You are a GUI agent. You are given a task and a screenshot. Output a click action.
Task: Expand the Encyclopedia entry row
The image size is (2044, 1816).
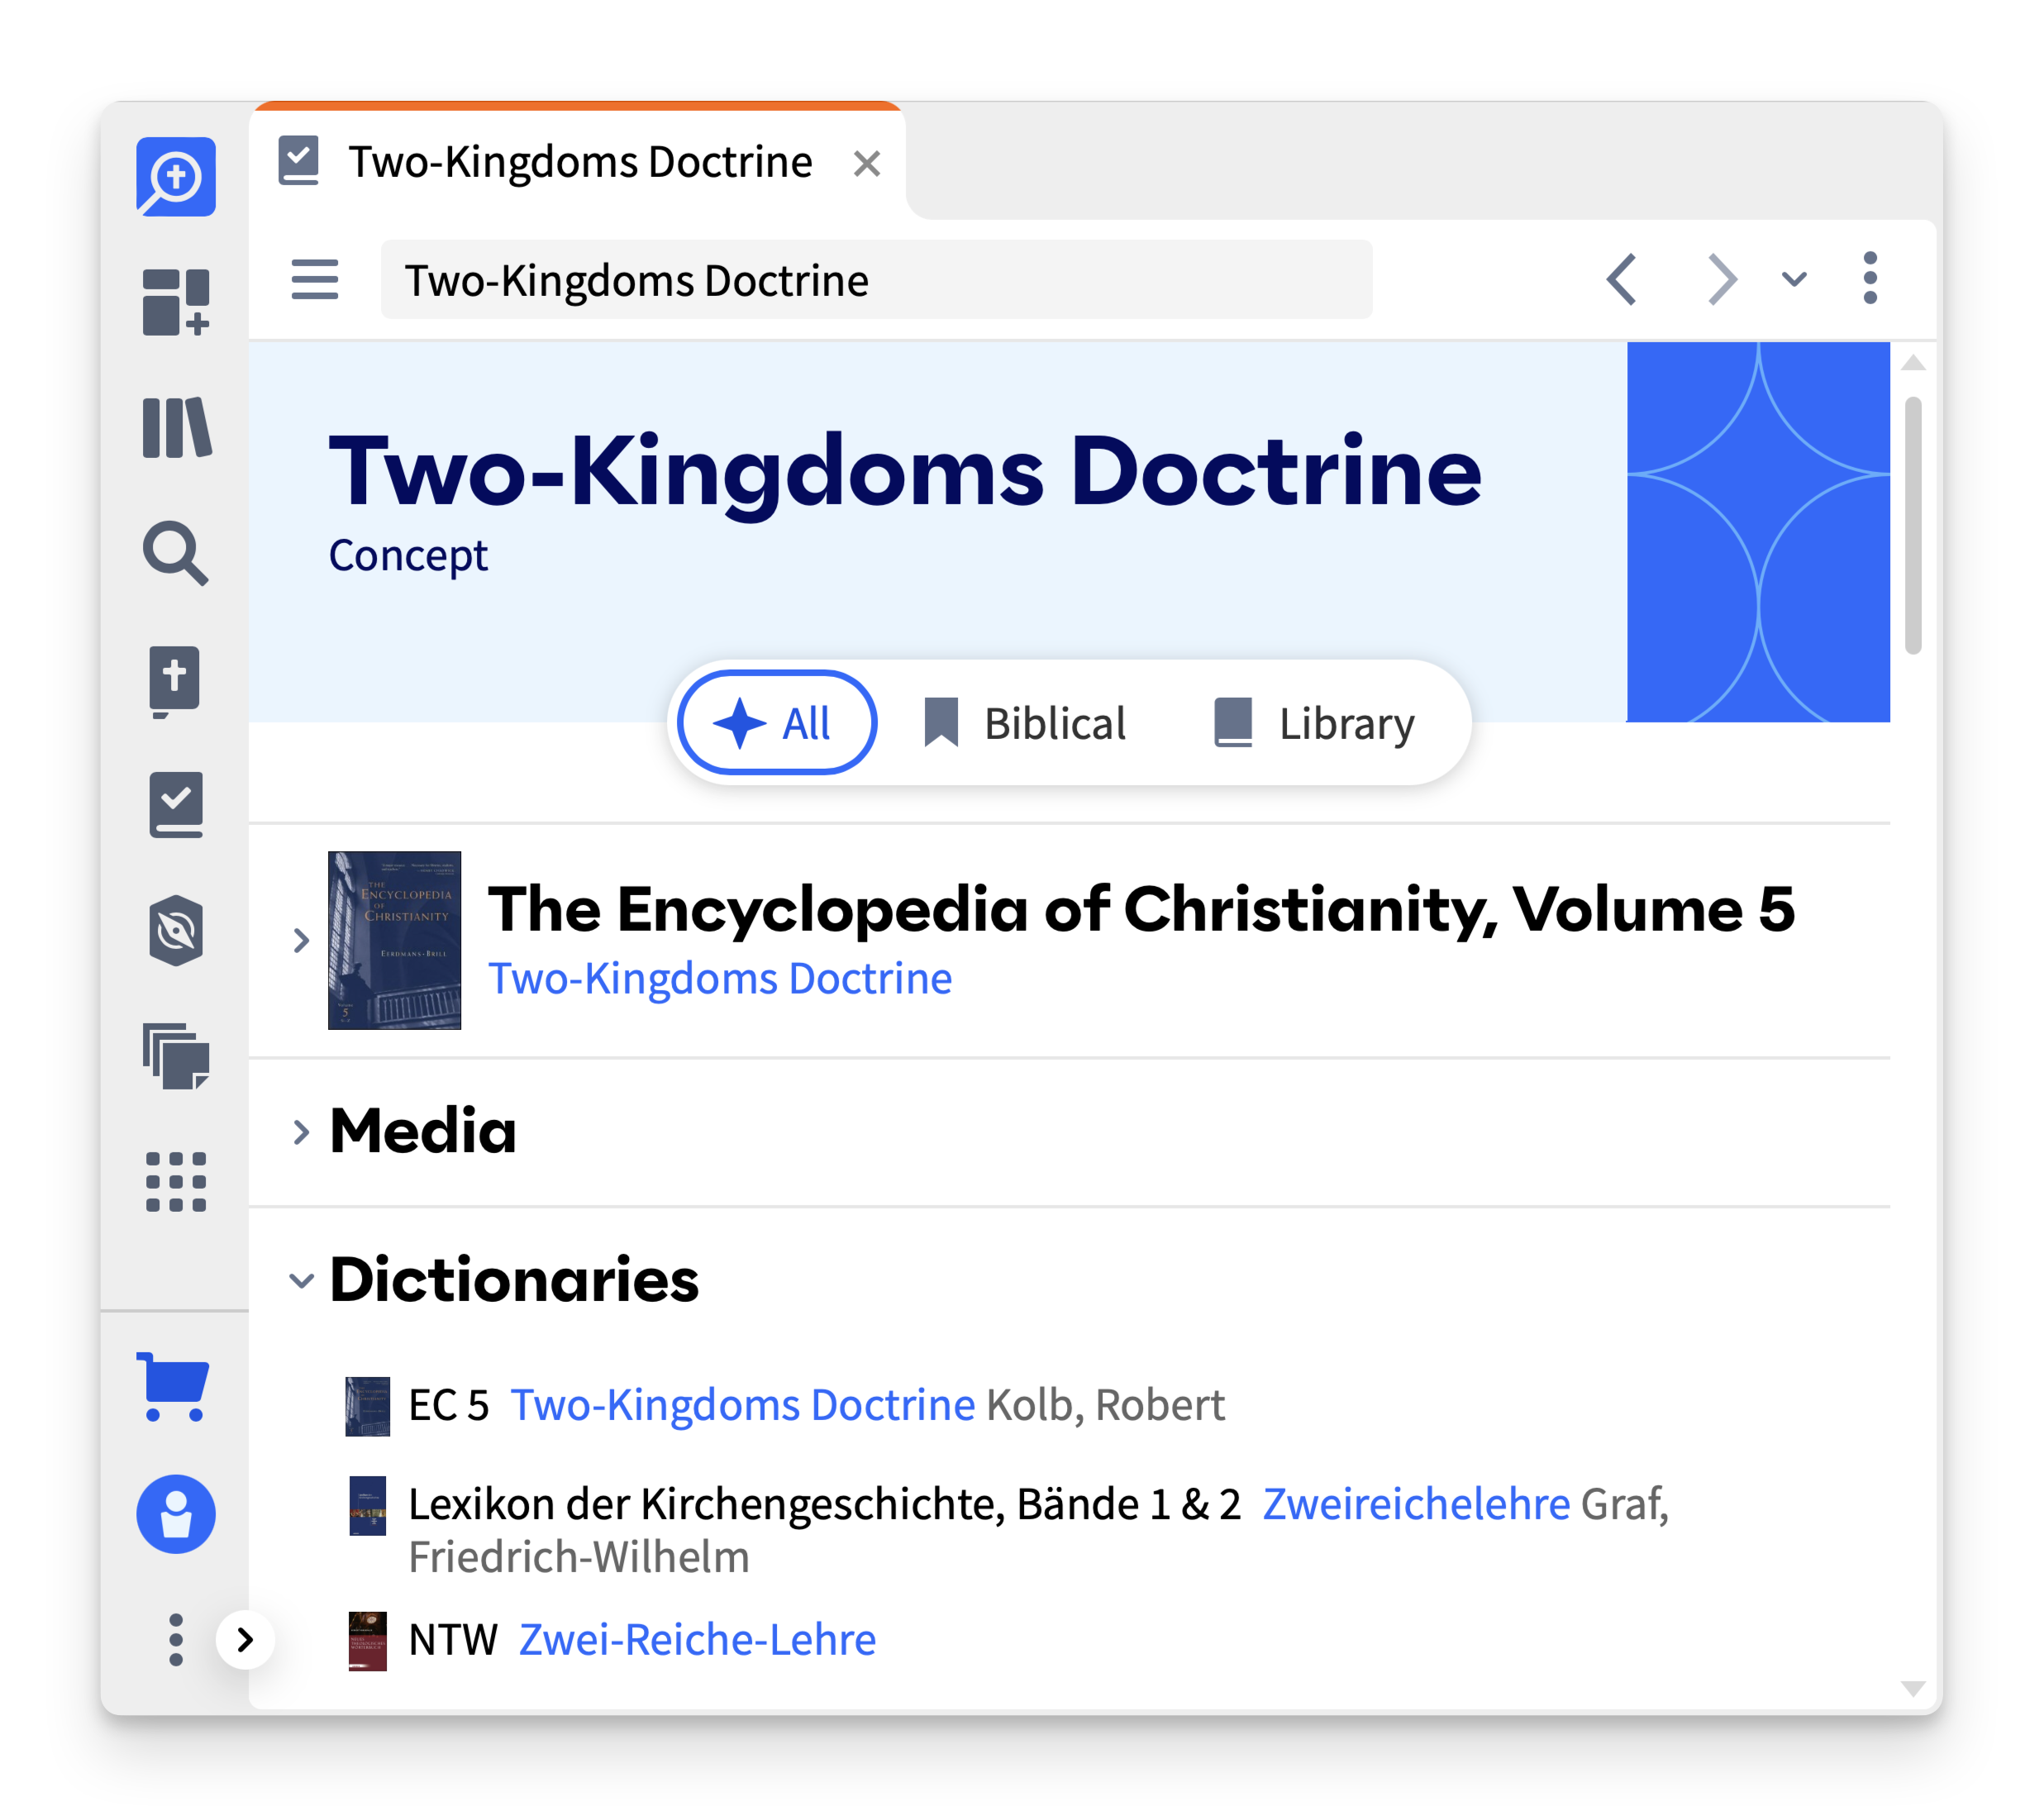coord(302,938)
